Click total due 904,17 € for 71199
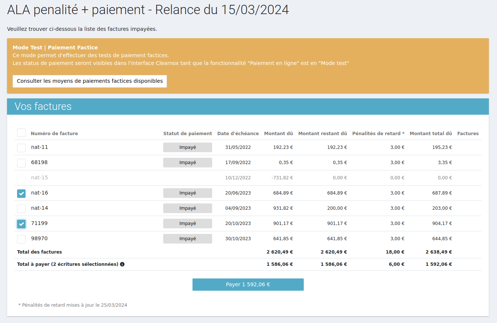The image size is (497, 323). [x=442, y=224]
